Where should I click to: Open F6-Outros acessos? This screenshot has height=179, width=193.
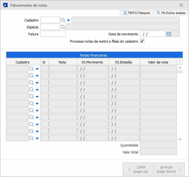pos(171,13)
